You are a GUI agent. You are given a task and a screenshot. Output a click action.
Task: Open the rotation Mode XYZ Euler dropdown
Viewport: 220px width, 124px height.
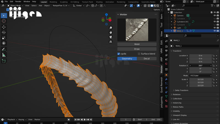[x=200, y=76]
